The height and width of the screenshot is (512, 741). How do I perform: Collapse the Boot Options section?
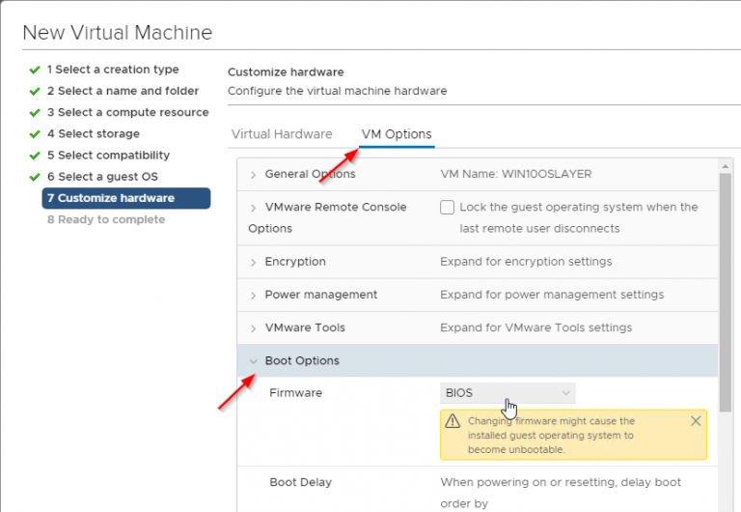253,361
